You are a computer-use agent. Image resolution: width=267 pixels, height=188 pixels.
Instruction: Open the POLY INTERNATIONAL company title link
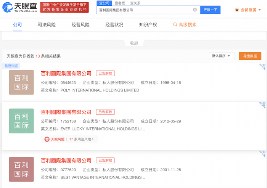coord(66,74)
